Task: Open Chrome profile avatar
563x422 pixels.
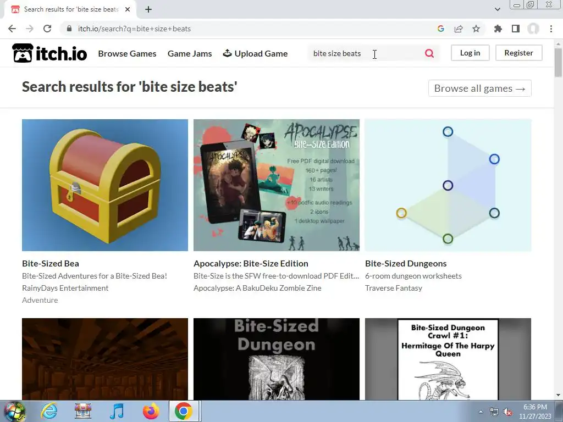Action: 533,29
